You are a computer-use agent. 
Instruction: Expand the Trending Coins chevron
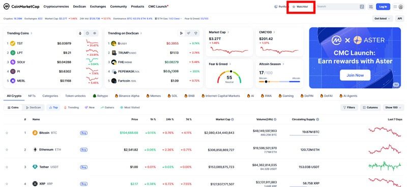[32, 33]
